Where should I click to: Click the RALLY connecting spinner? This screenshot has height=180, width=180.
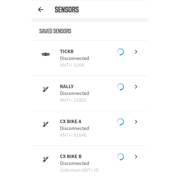120,87
